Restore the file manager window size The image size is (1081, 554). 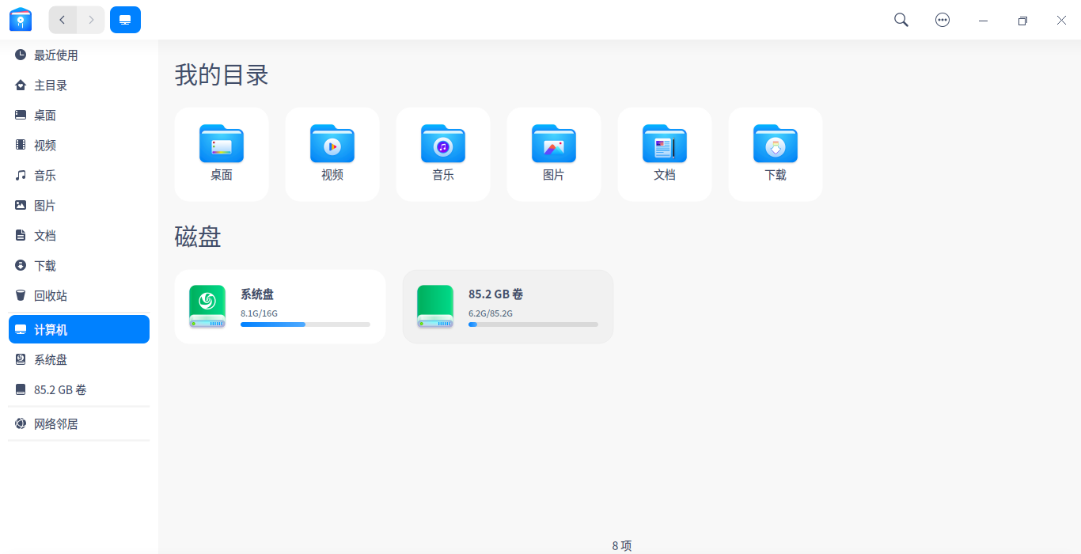pyautogui.click(x=1022, y=21)
